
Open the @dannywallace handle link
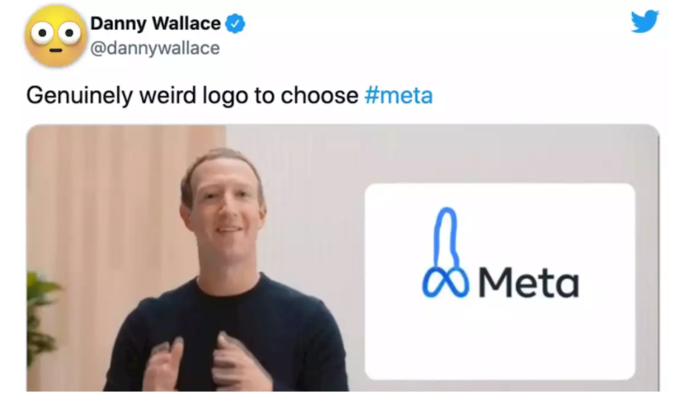click(155, 48)
